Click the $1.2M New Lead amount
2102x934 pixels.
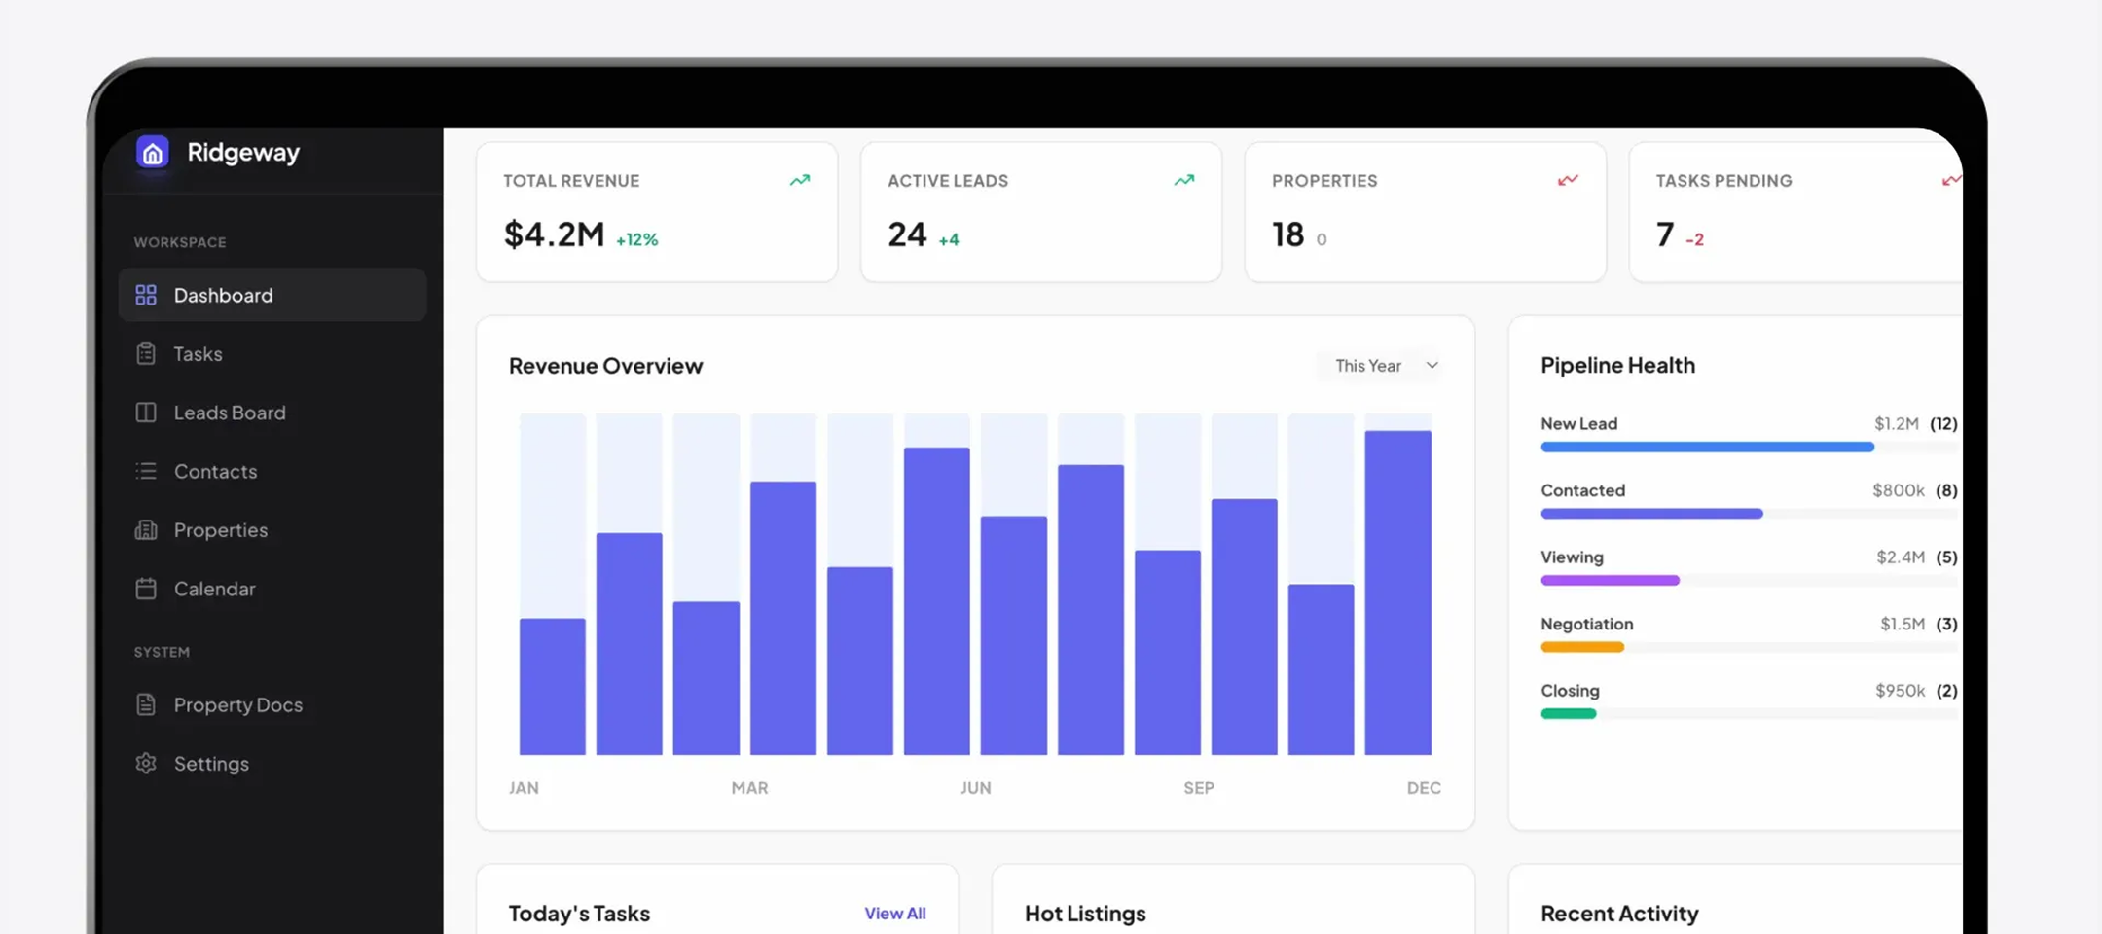1897,424
